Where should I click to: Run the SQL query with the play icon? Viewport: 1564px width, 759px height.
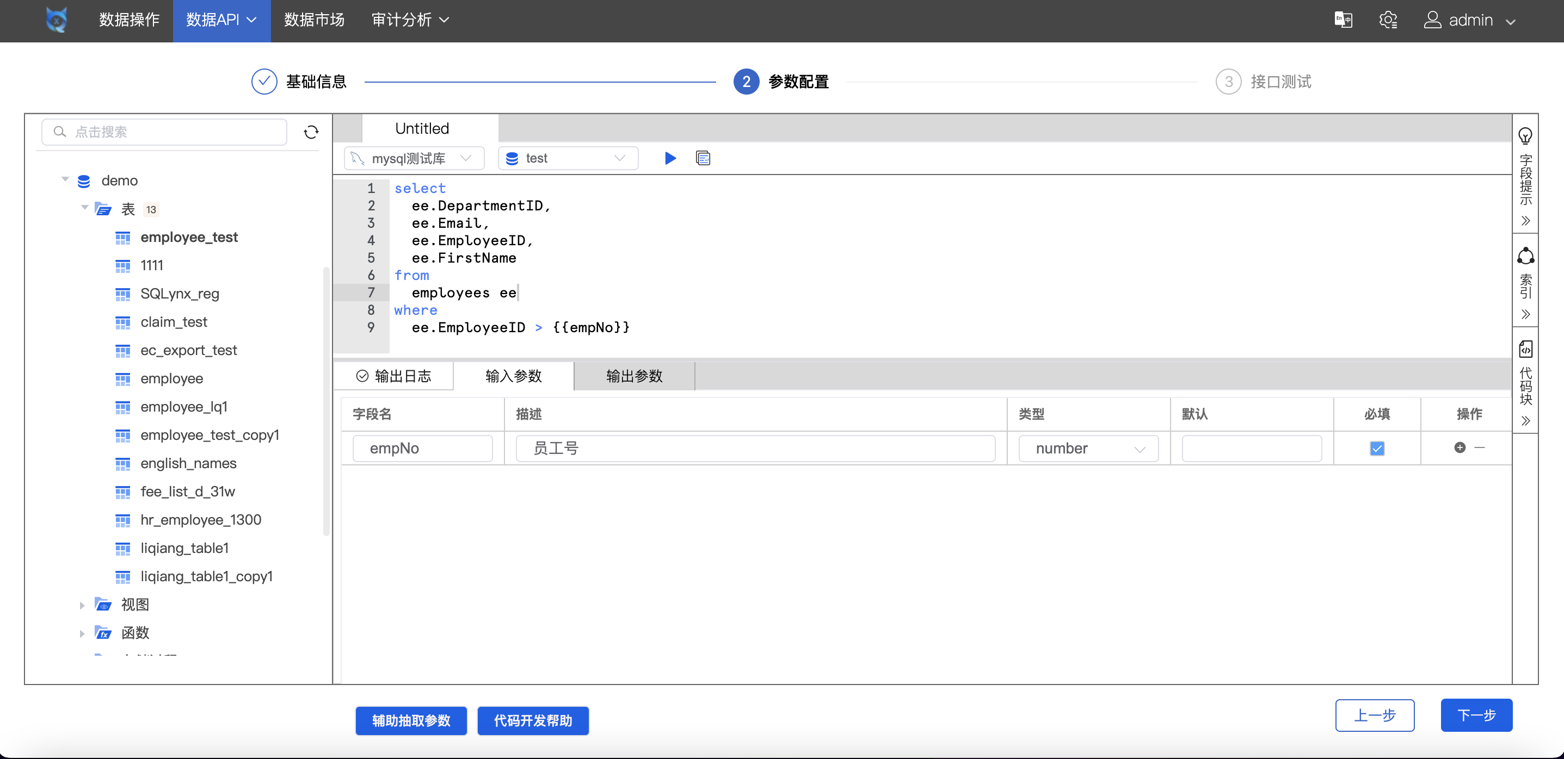click(670, 158)
